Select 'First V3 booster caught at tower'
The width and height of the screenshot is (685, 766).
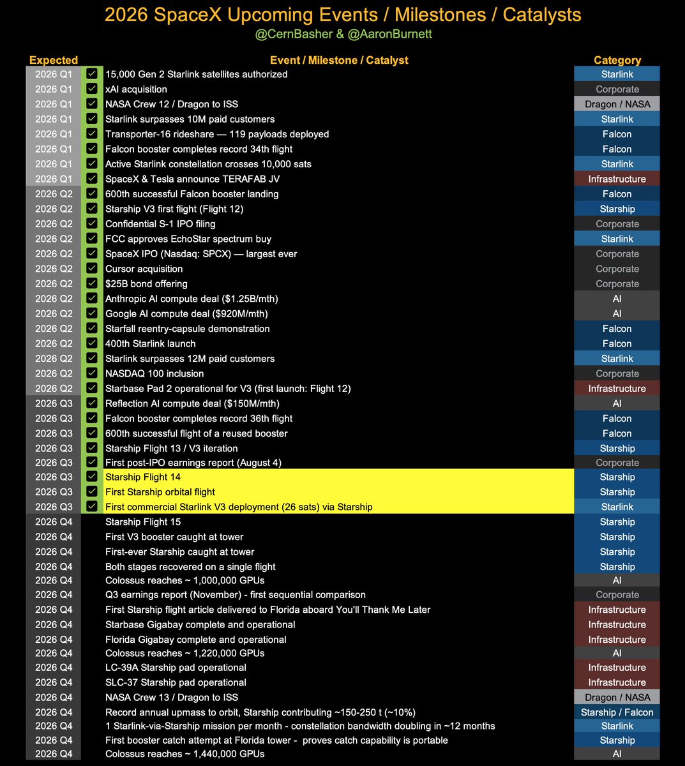(174, 537)
